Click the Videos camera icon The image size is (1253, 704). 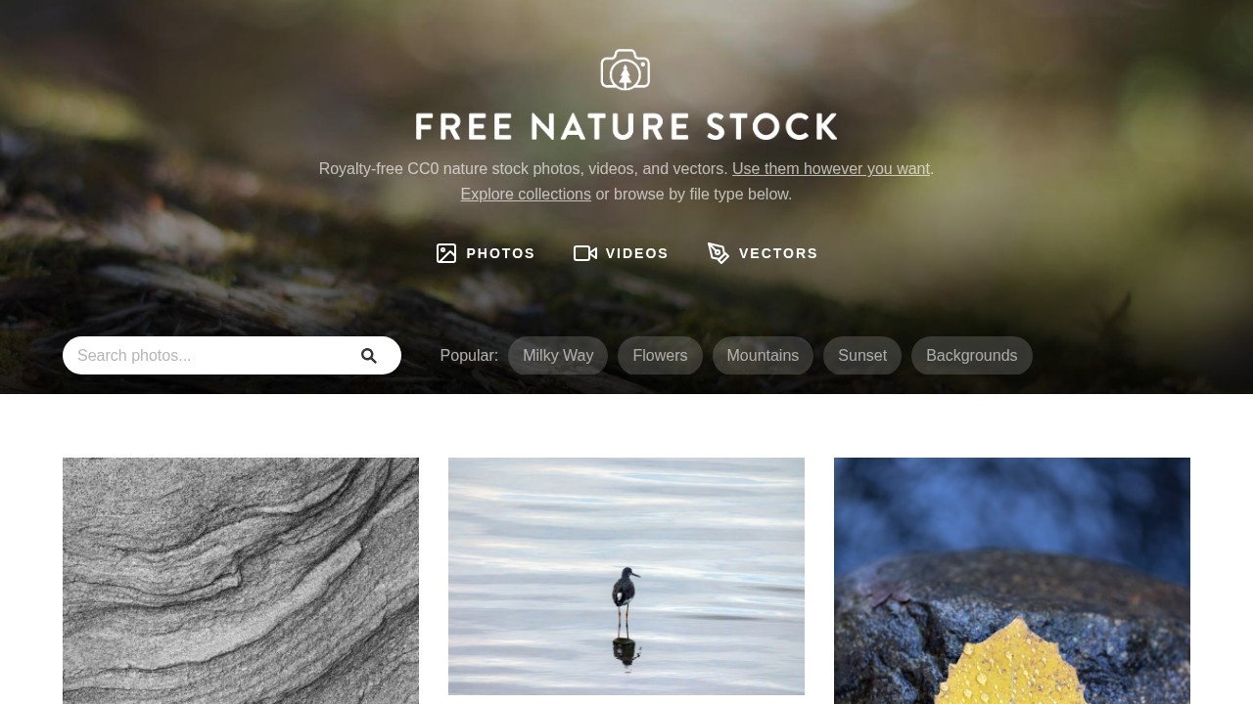coord(585,253)
